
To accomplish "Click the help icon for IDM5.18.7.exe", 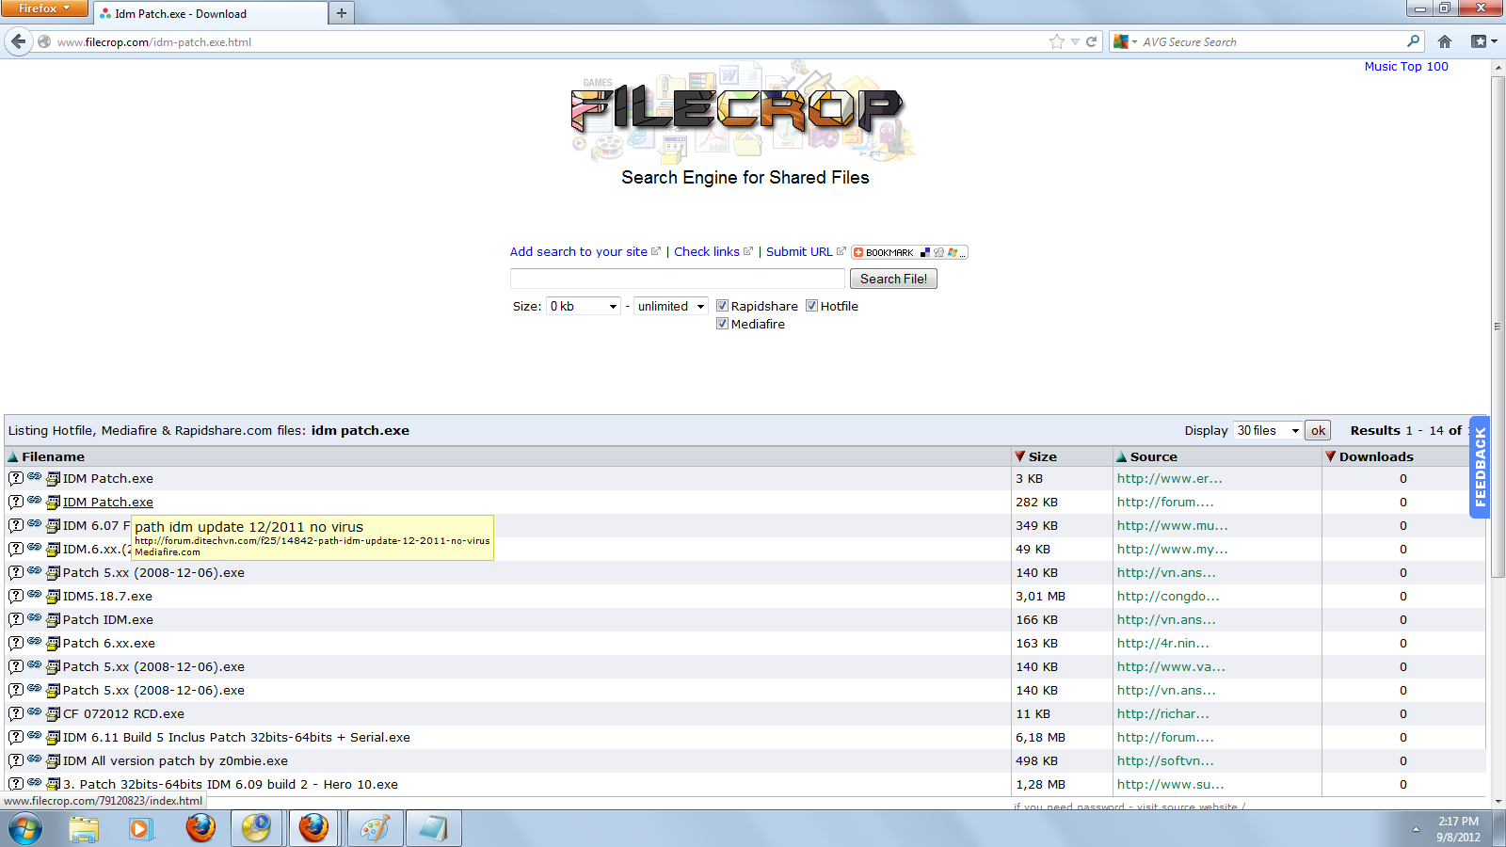I will point(16,596).
